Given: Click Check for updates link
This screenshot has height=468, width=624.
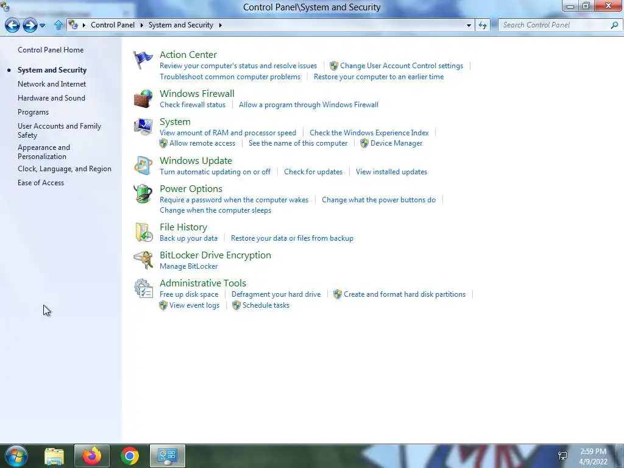Looking at the screenshot, I should click(313, 172).
